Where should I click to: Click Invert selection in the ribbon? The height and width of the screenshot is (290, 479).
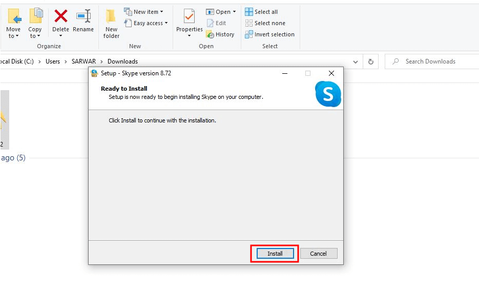pyautogui.click(x=270, y=34)
